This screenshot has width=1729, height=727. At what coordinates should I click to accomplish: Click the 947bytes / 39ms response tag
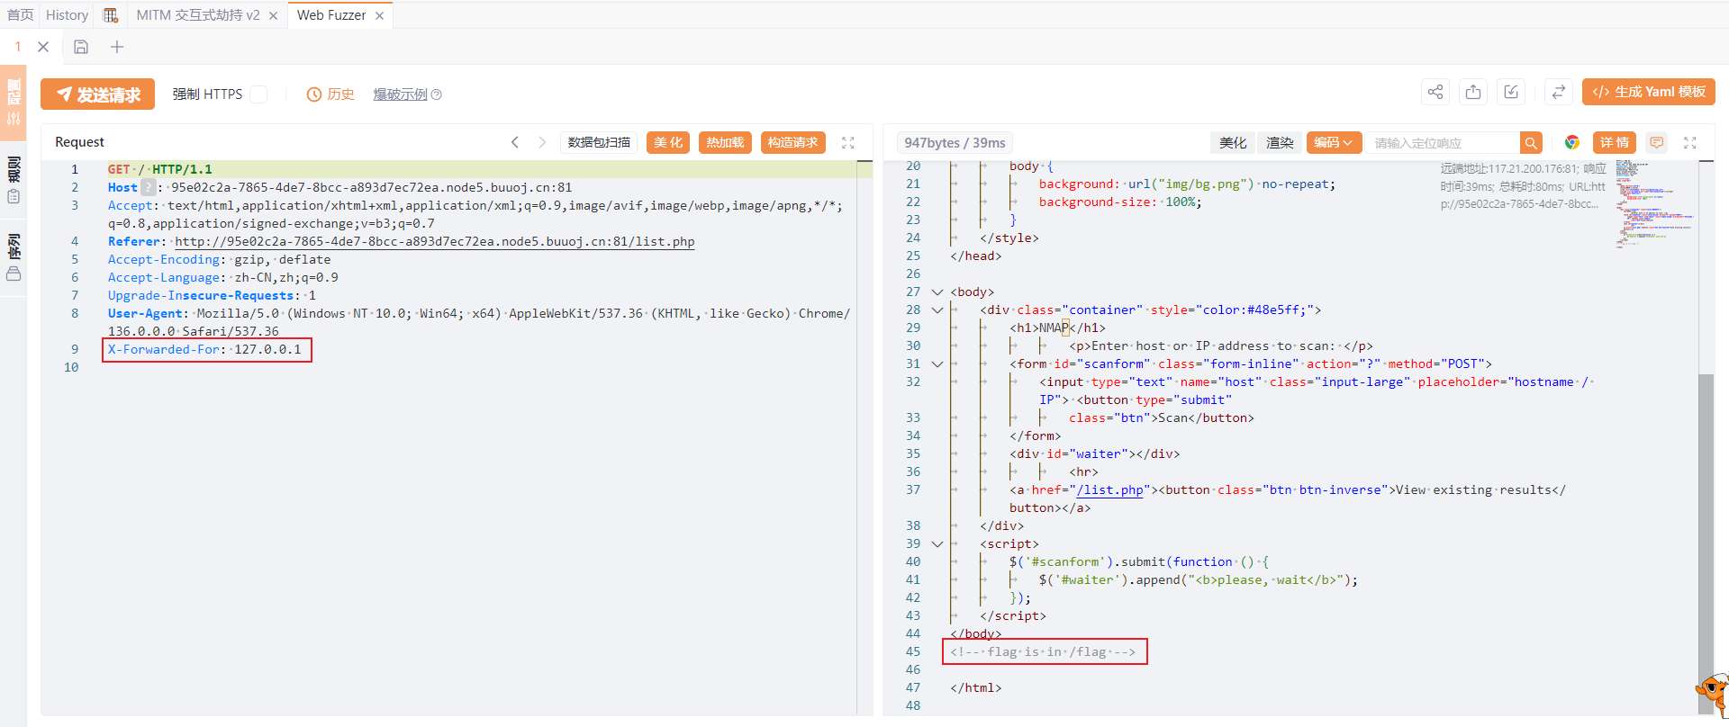click(x=955, y=142)
